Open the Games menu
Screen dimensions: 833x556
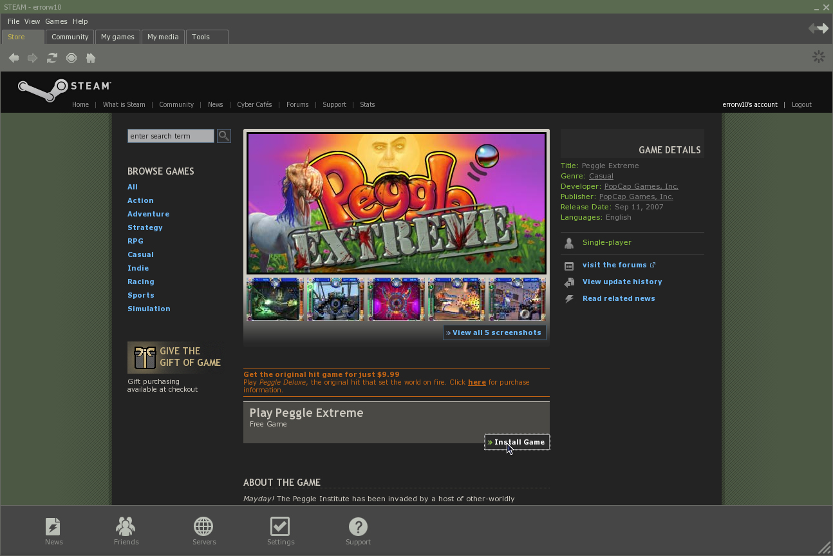click(x=56, y=21)
